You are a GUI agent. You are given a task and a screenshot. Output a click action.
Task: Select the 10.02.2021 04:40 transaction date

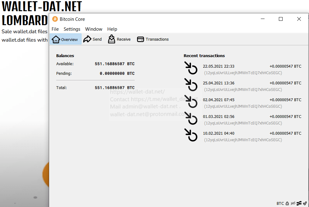[x=219, y=133]
